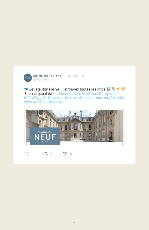Open the town hall building photo

[74, 127]
